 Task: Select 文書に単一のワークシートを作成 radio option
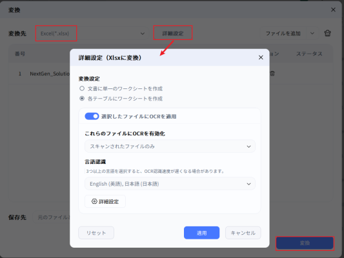click(82, 88)
